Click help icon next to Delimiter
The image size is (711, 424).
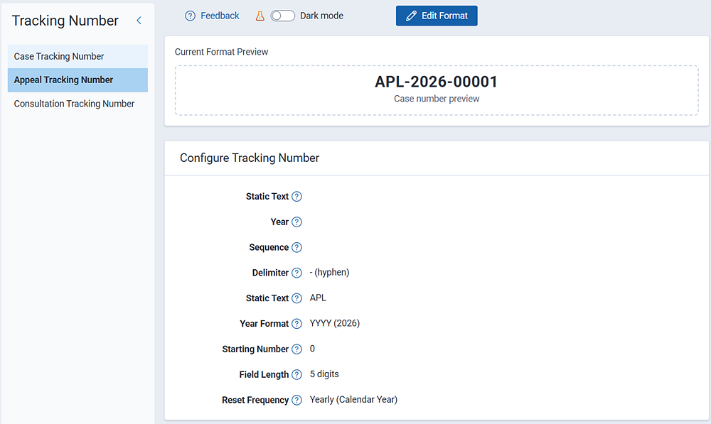[296, 273]
